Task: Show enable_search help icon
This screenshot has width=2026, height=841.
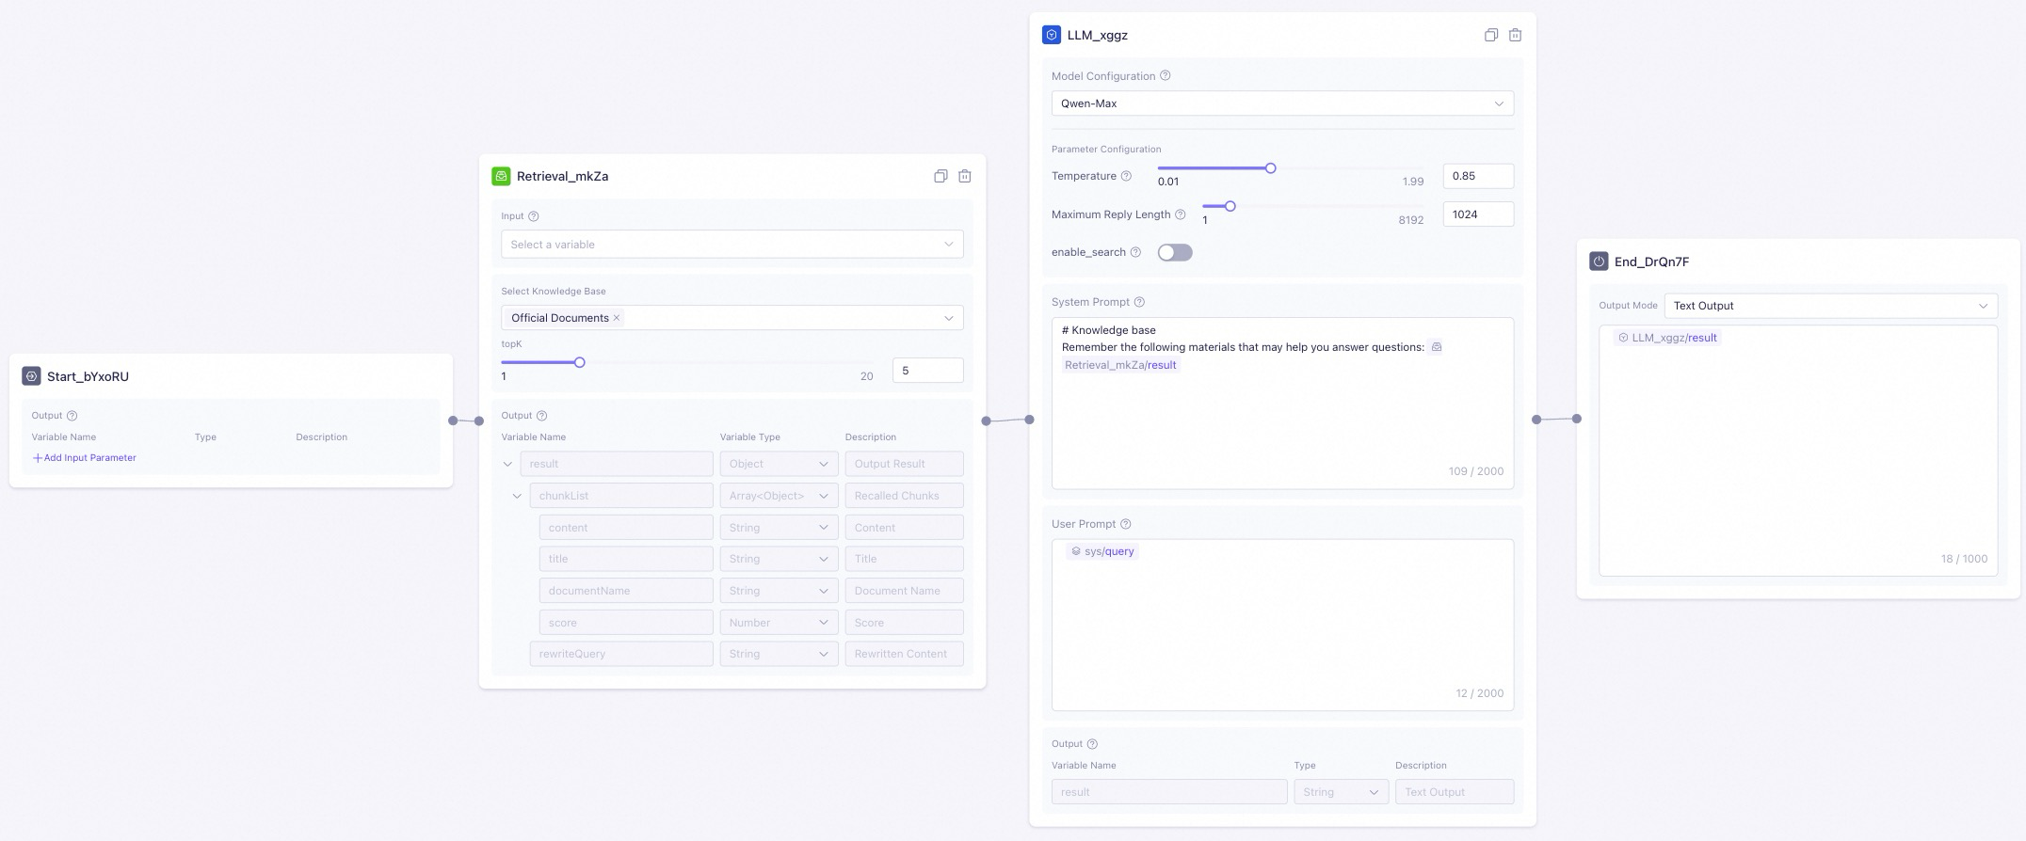Action: click(1135, 252)
